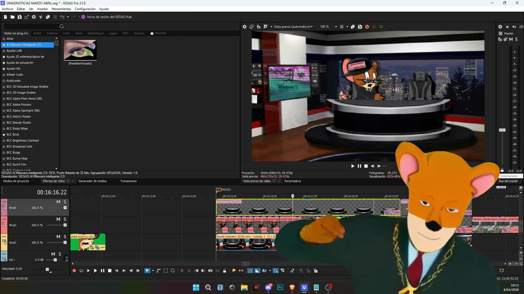Go to start of project

pos(117,271)
